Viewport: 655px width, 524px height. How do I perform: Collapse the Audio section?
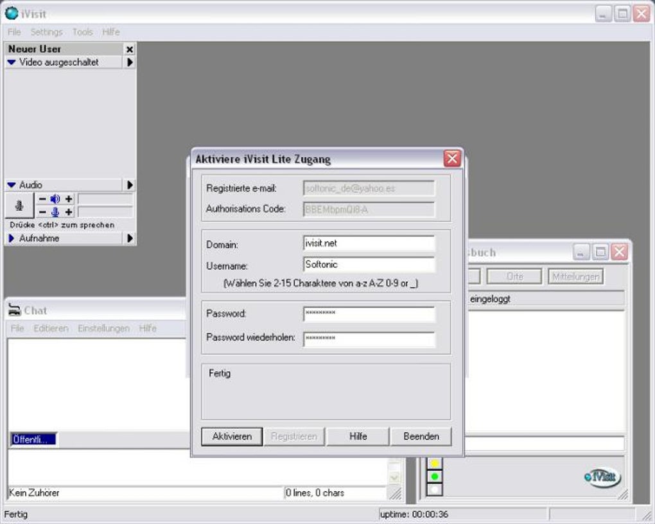[x=12, y=185]
